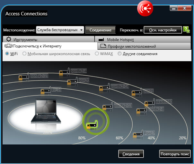Choose the pon8k2-14 access point
194x164 pixels.
tap(104, 87)
